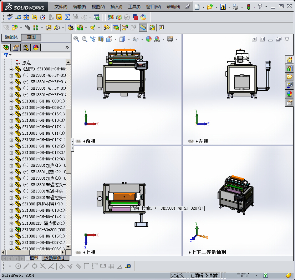This screenshot has height=280, width=295.
Task: Run the ABC spelling check tool
Action: 10,17
